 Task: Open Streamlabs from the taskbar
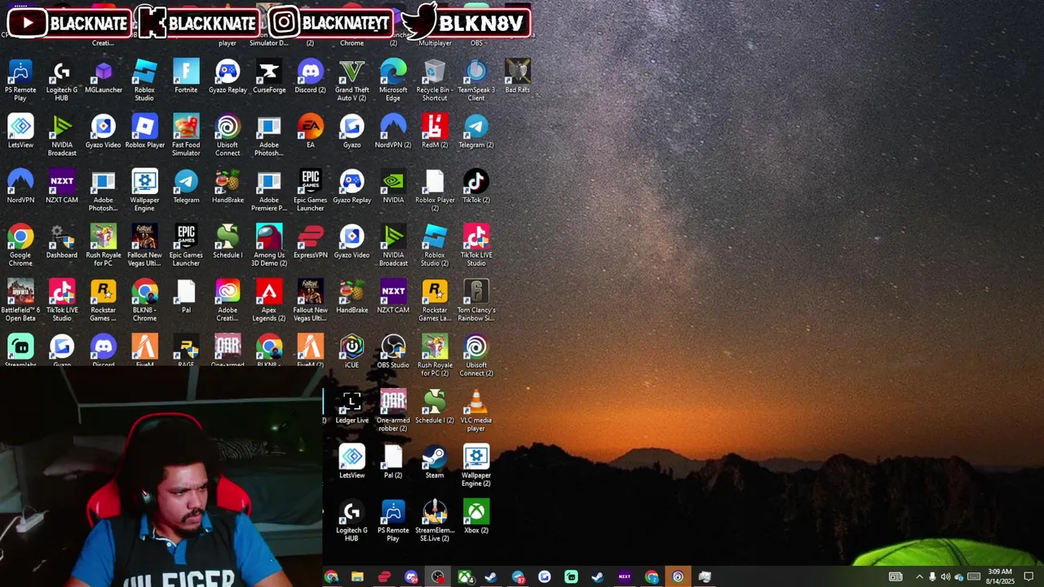tap(571, 577)
